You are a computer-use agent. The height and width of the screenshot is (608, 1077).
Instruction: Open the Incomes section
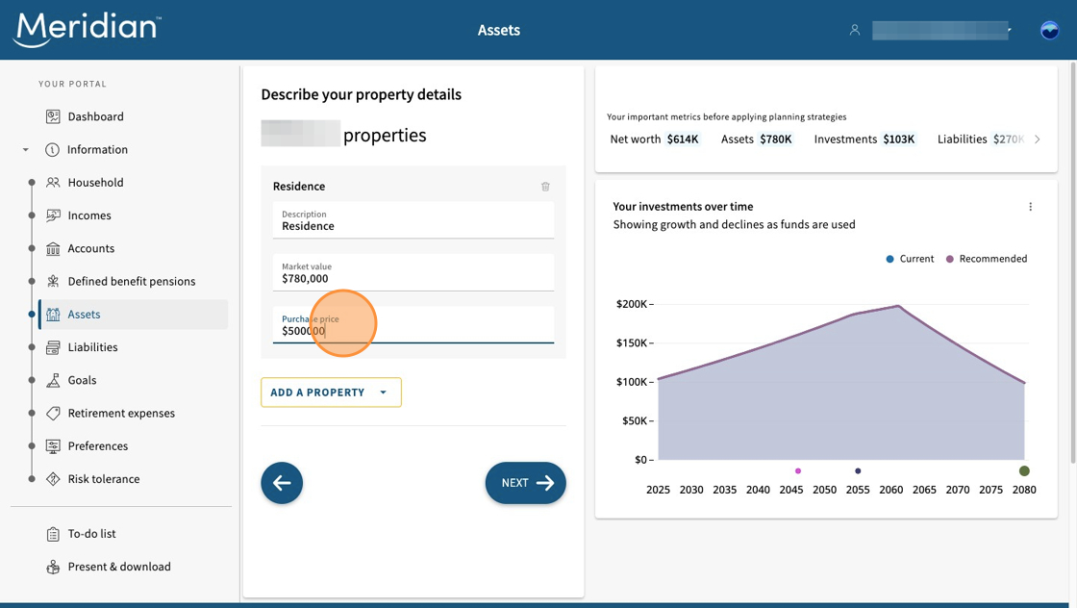[89, 215]
